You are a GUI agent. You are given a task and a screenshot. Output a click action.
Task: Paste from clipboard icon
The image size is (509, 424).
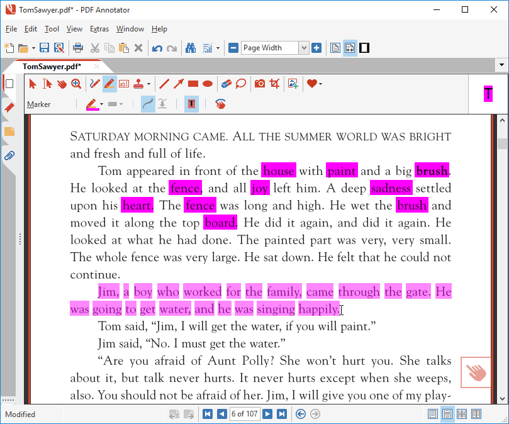click(124, 48)
